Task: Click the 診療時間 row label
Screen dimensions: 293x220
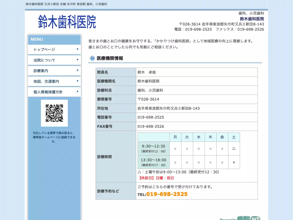Action: pos(104,157)
